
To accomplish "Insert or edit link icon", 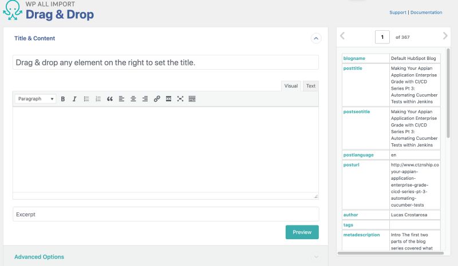I will 157,99.
